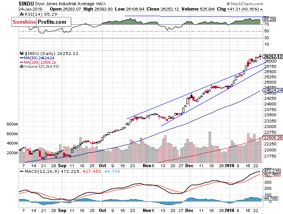
Task: Click the Volume 525,864,992 legend entry
Action: click(42, 67)
